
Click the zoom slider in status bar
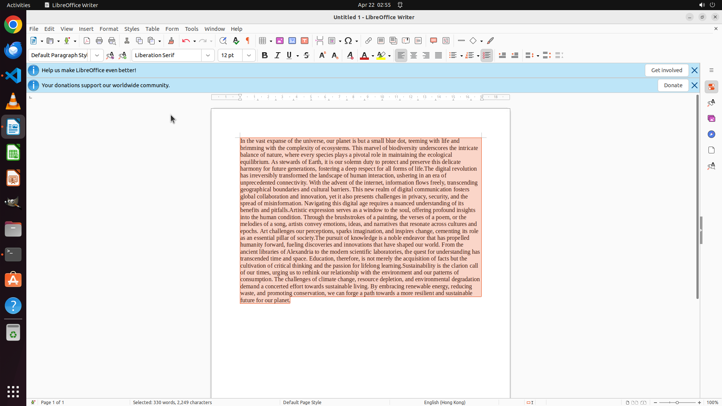677,402
